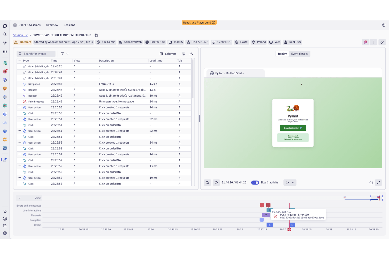The width and height of the screenshot is (389, 259).
Task: Expand the User action row at 20:26:50
Action: [20, 107]
